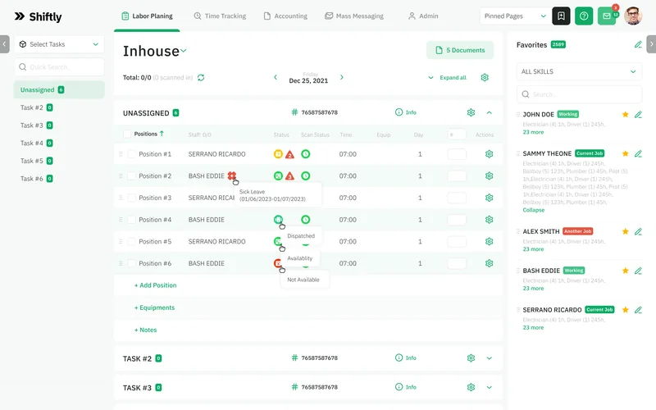Click green status icon in Position #2

278,175
